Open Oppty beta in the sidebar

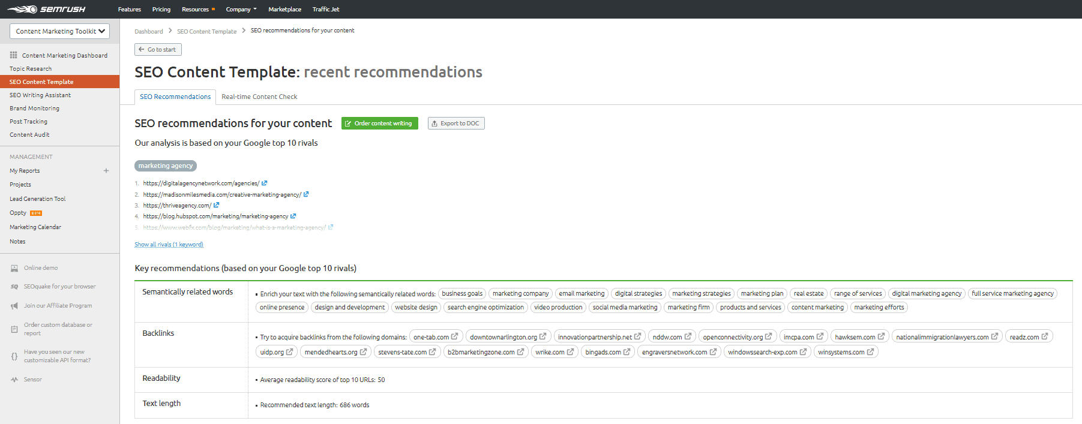coord(26,213)
